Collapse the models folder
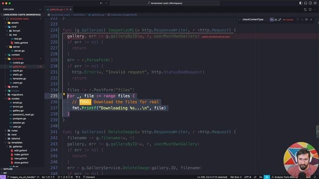Screen dimensions: 319x179 [x=15, y=98]
